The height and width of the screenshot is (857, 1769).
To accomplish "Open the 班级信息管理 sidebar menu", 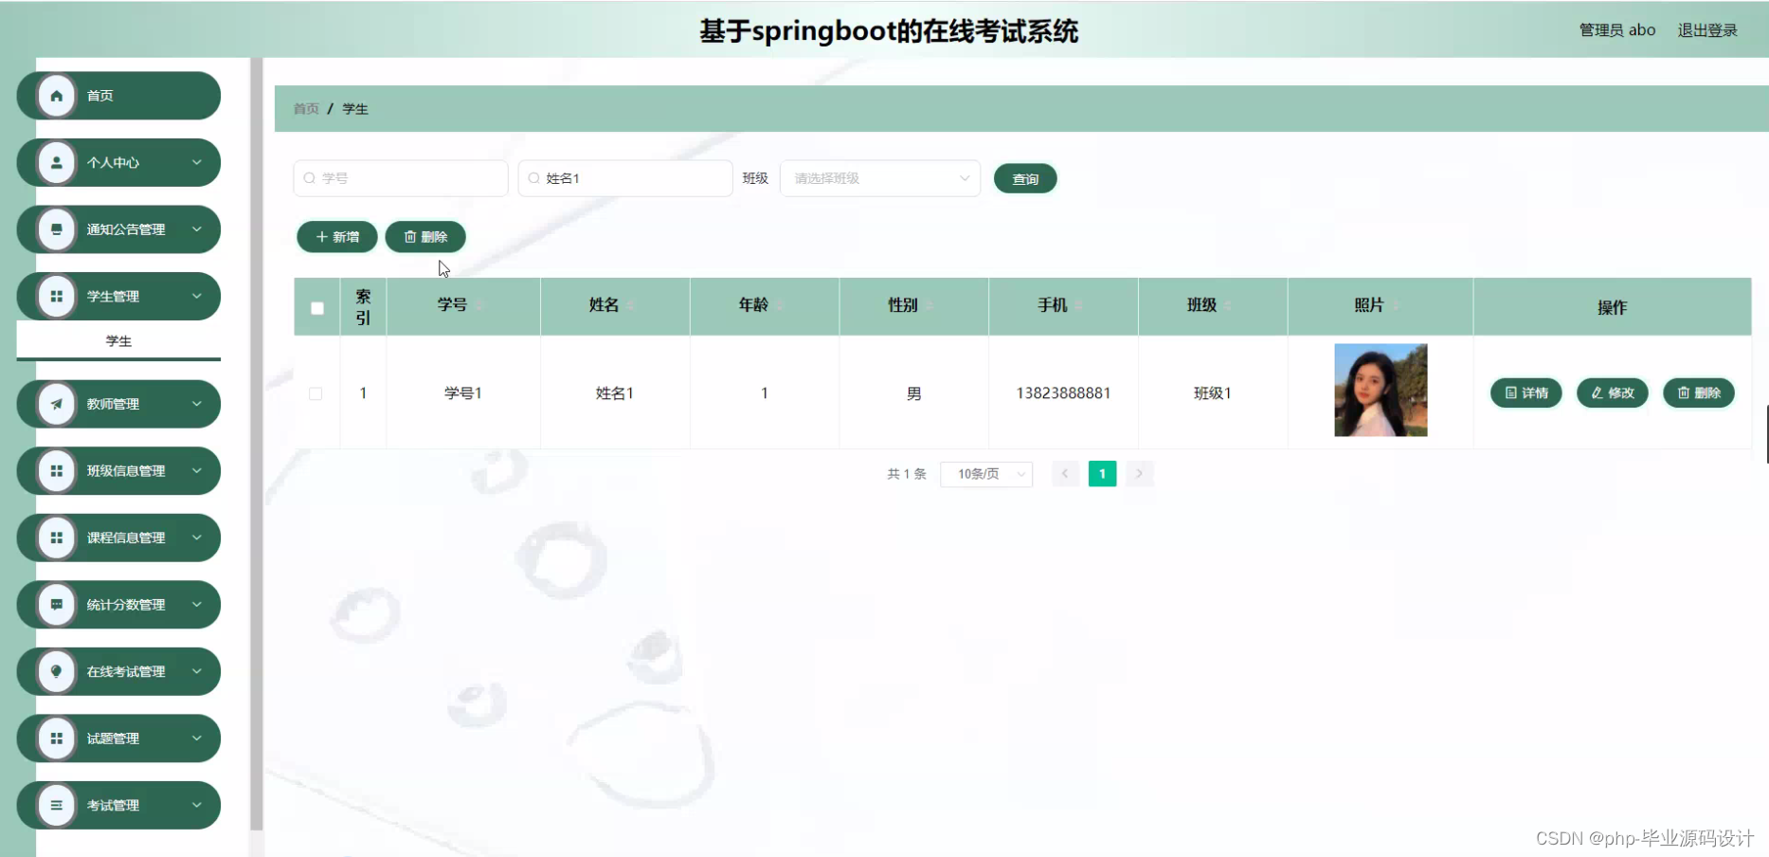I will (118, 470).
